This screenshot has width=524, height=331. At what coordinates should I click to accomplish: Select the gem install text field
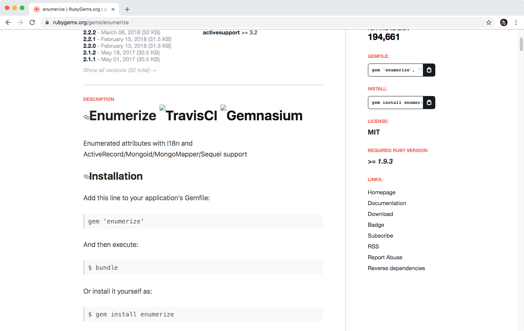(x=396, y=102)
